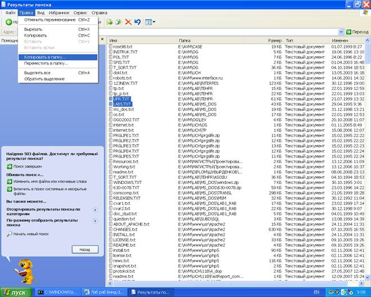Open the Сервис menu
Image resolution: width=371 pixels, height=297 pixels.
click(x=80, y=13)
